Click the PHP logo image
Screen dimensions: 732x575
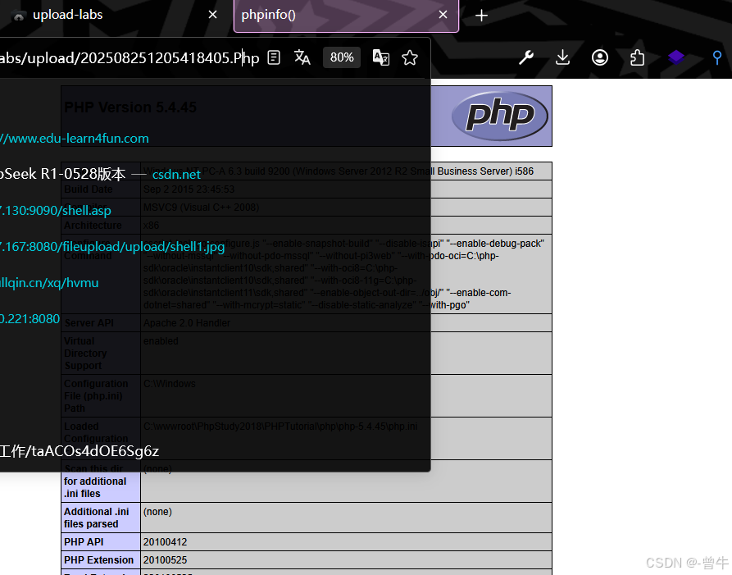[500, 116]
